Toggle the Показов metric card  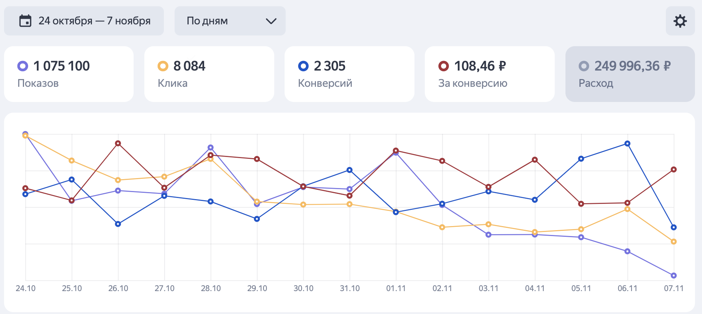[x=69, y=74]
